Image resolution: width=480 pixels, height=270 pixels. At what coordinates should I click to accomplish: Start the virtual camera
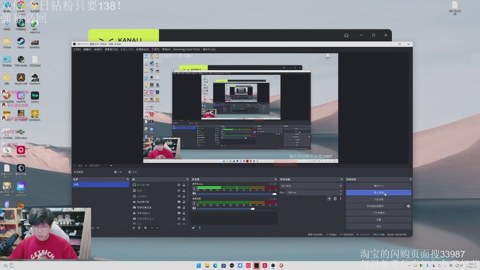point(376,206)
